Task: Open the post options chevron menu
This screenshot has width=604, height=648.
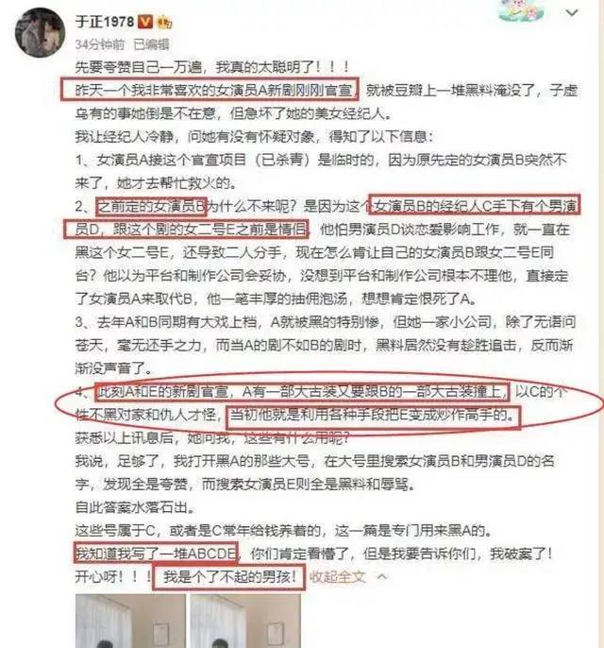Action: click(x=572, y=13)
